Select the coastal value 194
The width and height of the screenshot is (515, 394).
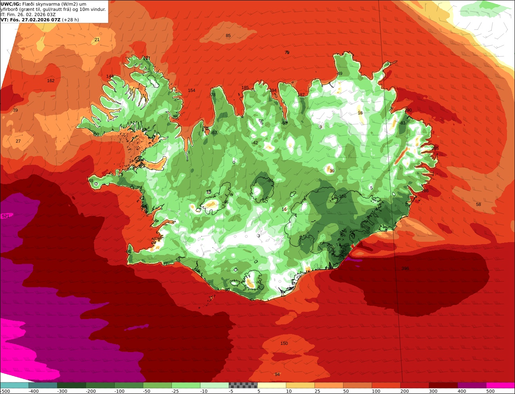pos(273,90)
